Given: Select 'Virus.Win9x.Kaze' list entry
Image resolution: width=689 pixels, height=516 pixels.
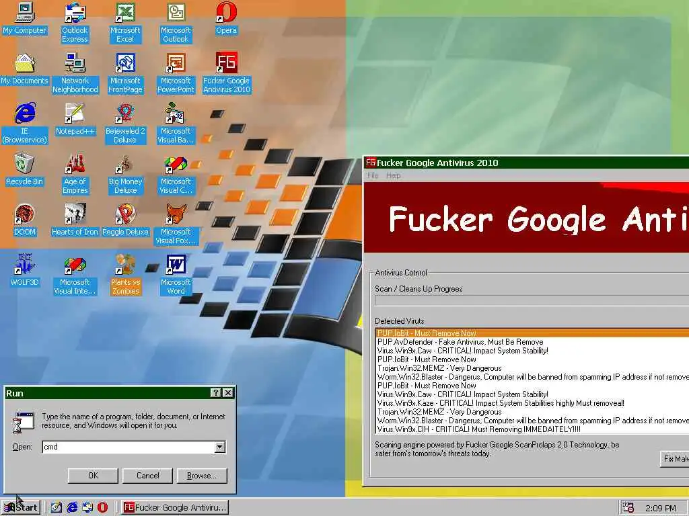Looking at the screenshot, I should [533, 403].
